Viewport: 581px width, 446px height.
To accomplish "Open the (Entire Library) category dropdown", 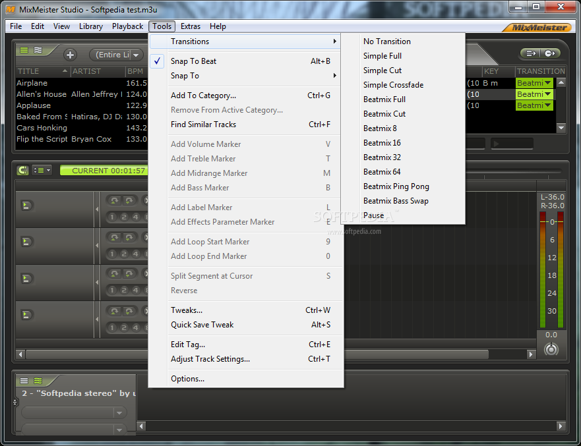I will coord(116,55).
